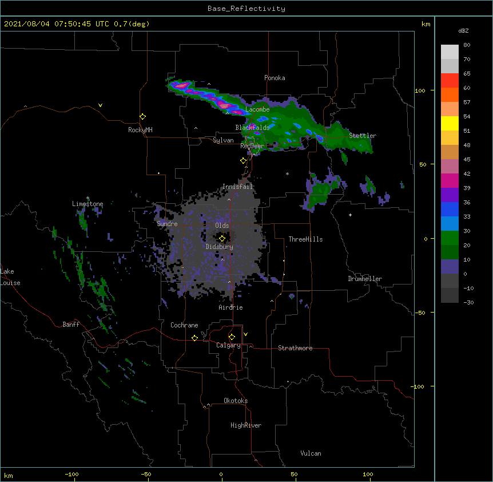Click the dBZ legend heading
This screenshot has height=482, width=493.
[463, 30]
